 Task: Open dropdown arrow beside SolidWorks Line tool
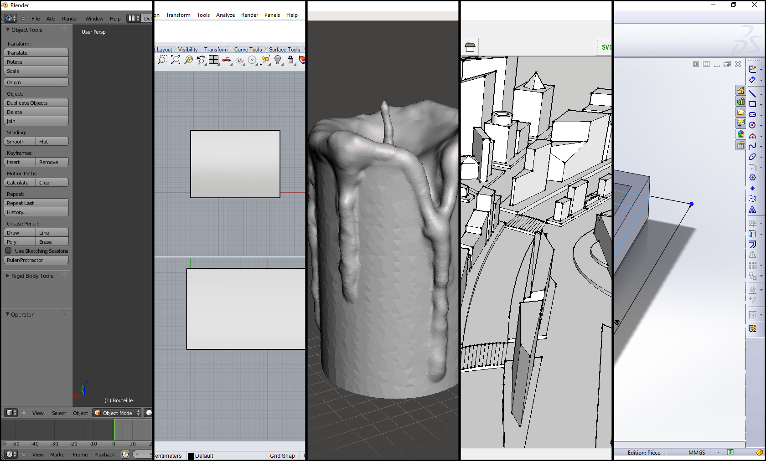click(x=761, y=94)
